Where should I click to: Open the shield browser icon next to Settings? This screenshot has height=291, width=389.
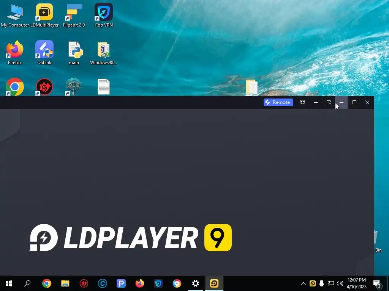pos(177,283)
